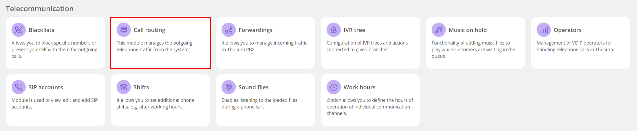Open the IVR tree title
The image size is (637, 131).
(x=354, y=30)
